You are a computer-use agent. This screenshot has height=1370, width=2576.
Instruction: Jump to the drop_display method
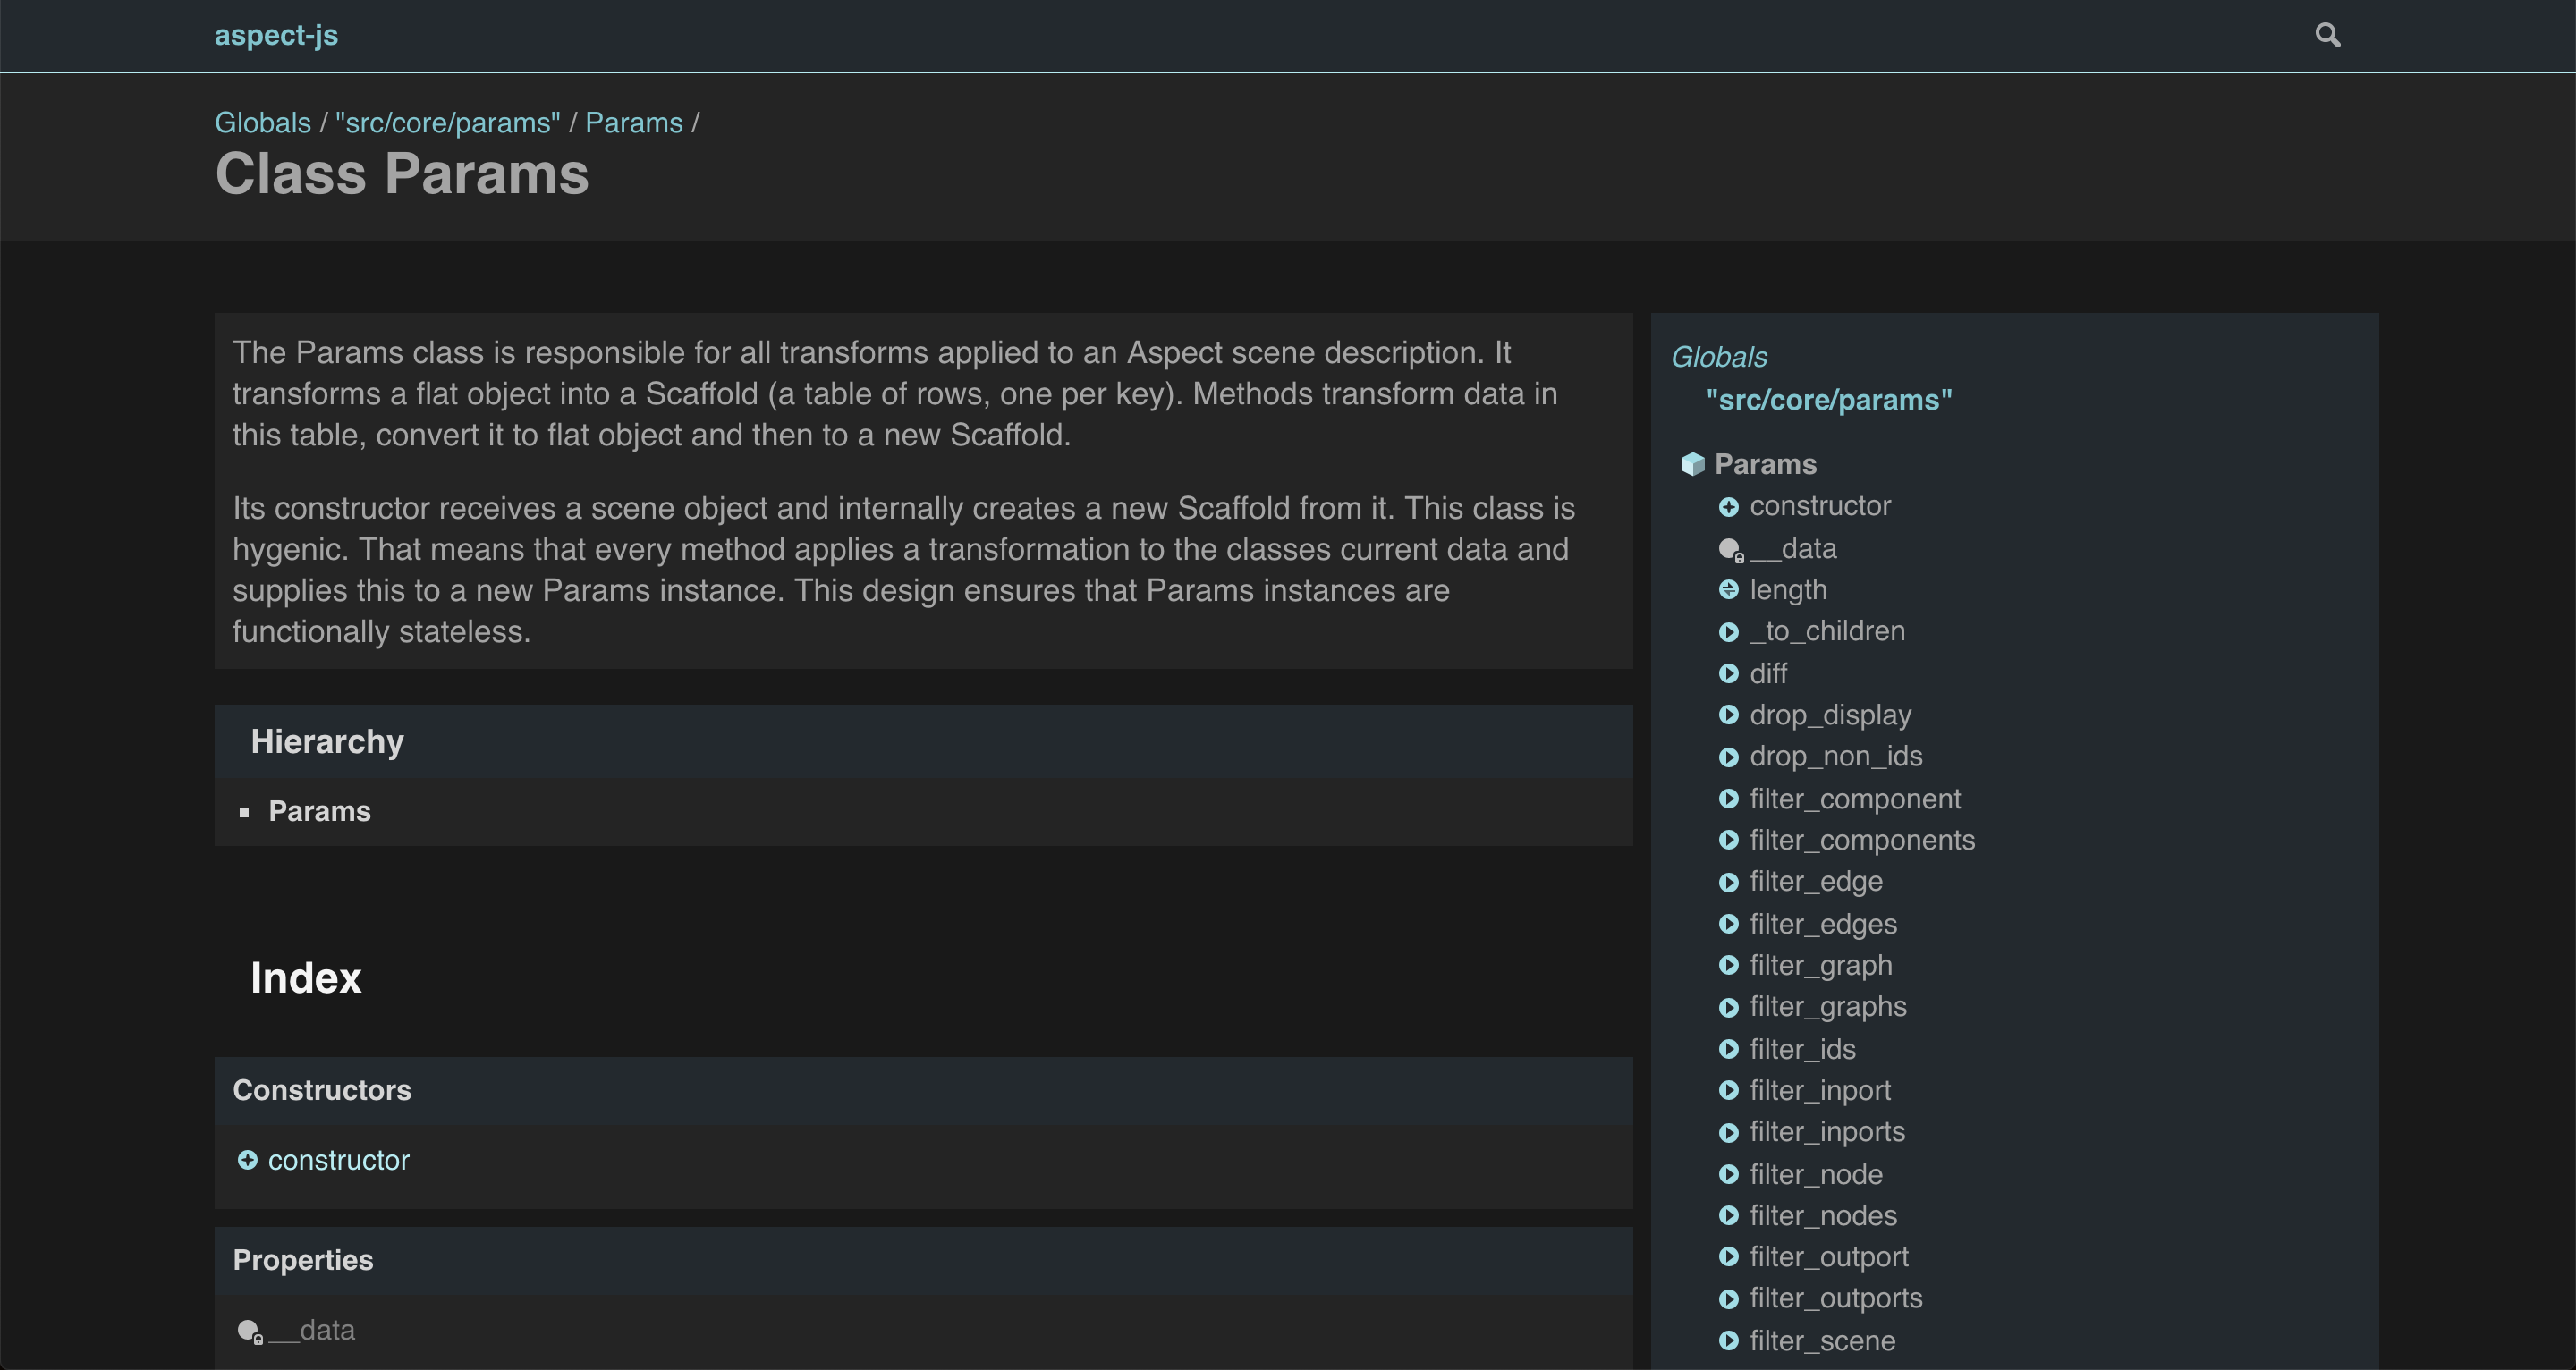(1829, 715)
